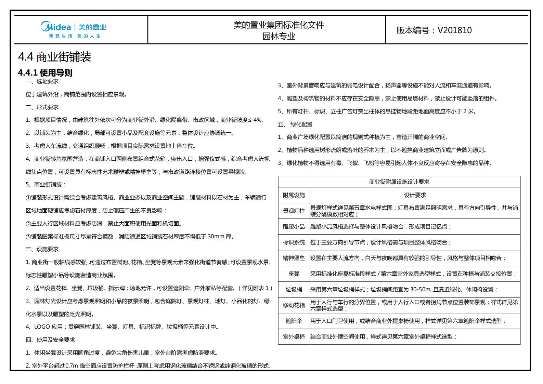Click the cell starting '景观灯样式详见第五章水电样式图'
The height and width of the screenshot is (384, 543).
pos(415,211)
